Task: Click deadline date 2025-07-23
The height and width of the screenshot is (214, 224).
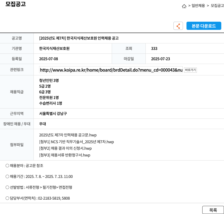Action: pos(161,59)
